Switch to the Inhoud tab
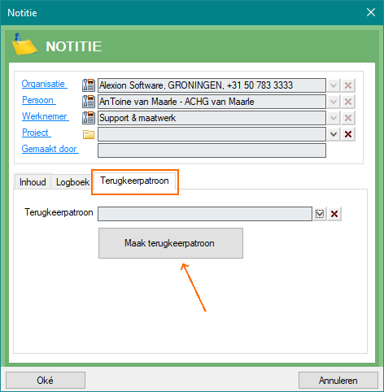Screen dimensions: 384x392 coord(33,182)
